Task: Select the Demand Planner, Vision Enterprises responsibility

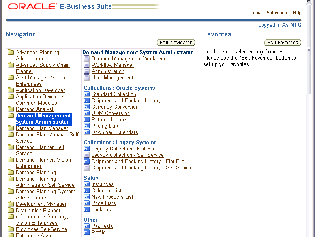Action: (x=43, y=163)
